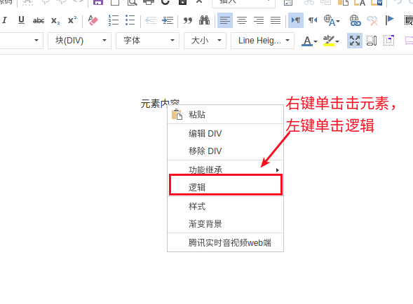Click the Block Quote icon
413x304 pixels.
[187, 20]
